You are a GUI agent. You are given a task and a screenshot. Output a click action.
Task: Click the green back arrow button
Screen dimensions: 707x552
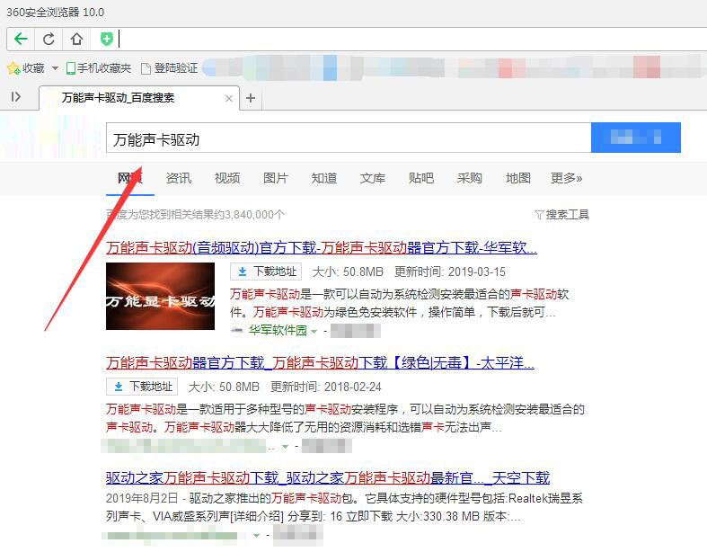21,39
